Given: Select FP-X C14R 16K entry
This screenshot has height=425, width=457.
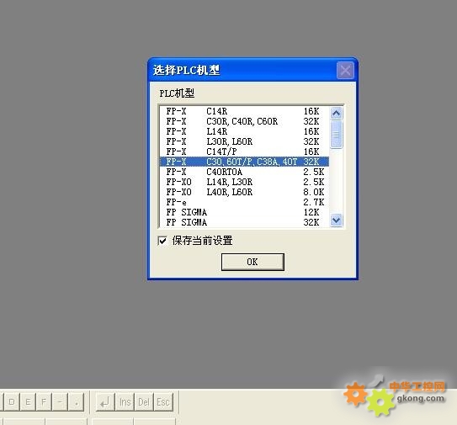Looking at the screenshot, I should pyautogui.click(x=244, y=111).
